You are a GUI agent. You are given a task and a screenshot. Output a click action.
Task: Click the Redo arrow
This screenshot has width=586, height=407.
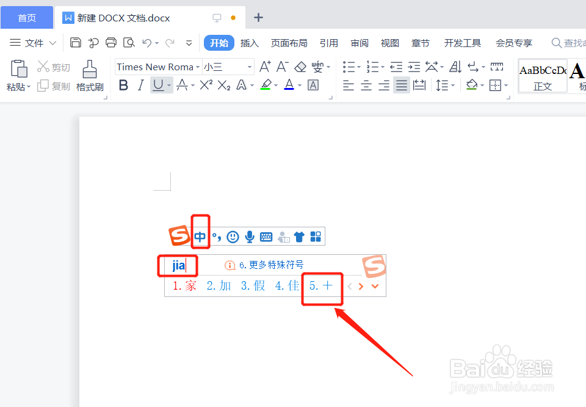[x=170, y=43]
